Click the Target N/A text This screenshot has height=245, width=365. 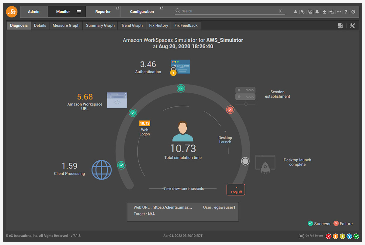(x=144, y=214)
